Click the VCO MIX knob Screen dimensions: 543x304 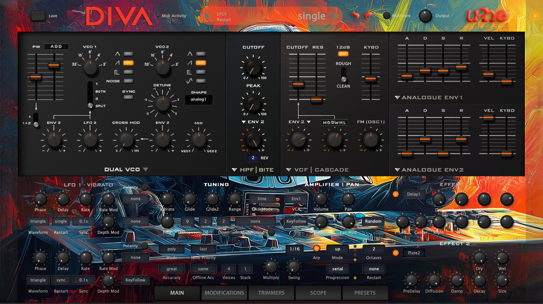(x=198, y=140)
